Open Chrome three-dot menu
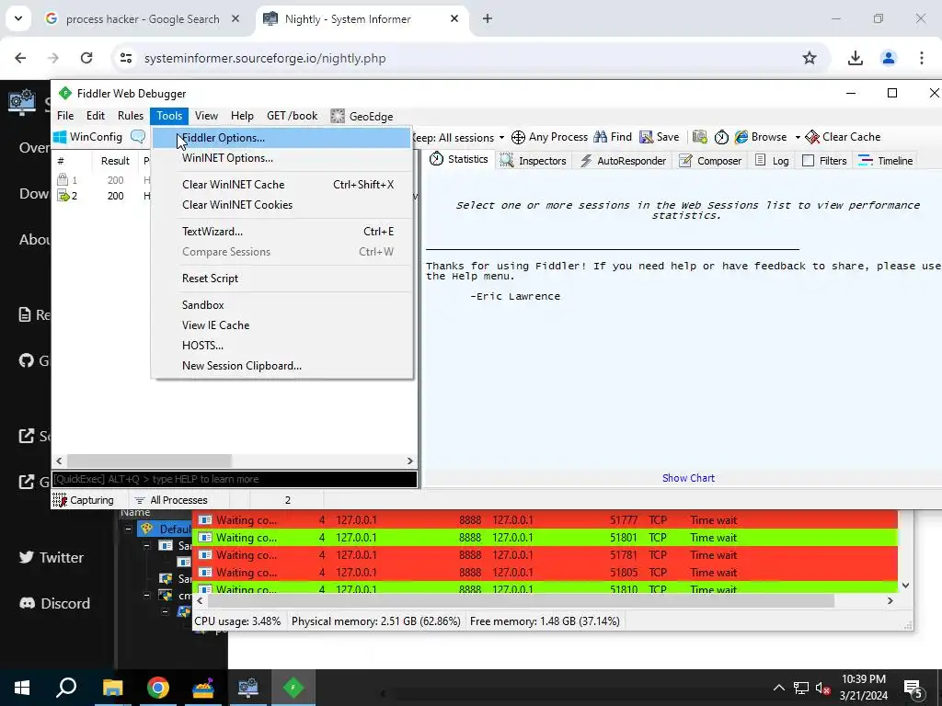This screenshot has height=706, width=942. [922, 58]
